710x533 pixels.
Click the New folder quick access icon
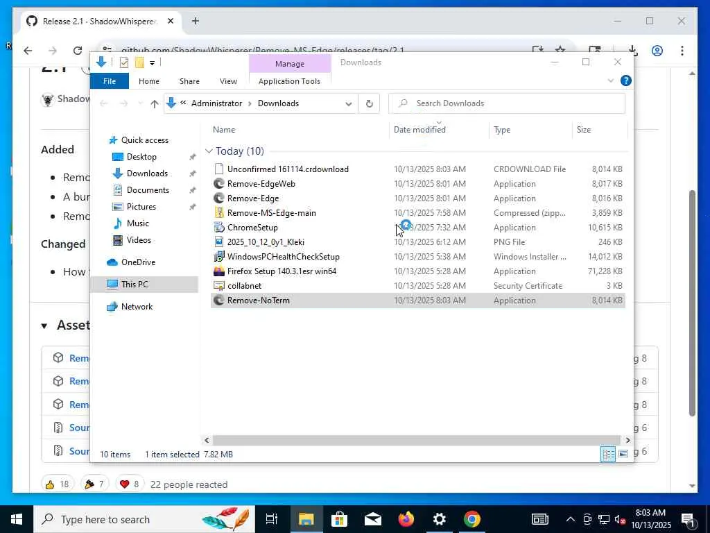tap(139, 62)
